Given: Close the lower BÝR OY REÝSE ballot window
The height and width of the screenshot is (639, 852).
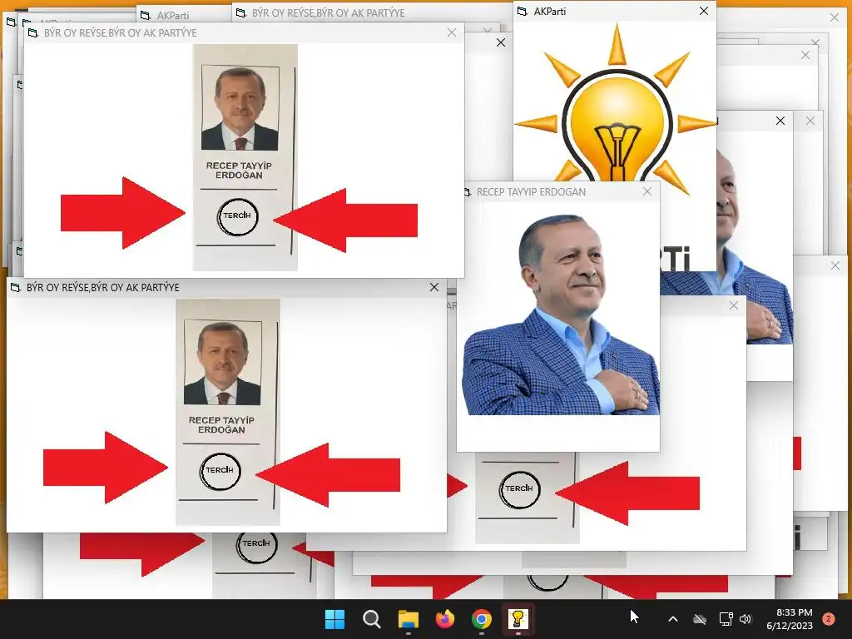Looking at the screenshot, I should click(434, 287).
